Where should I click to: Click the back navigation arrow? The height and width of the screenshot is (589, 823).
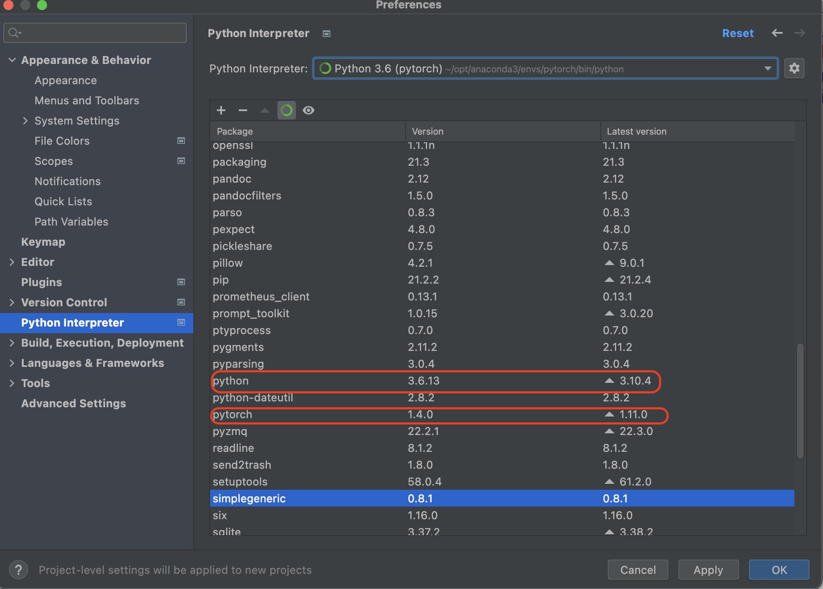pyautogui.click(x=777, y=33)
